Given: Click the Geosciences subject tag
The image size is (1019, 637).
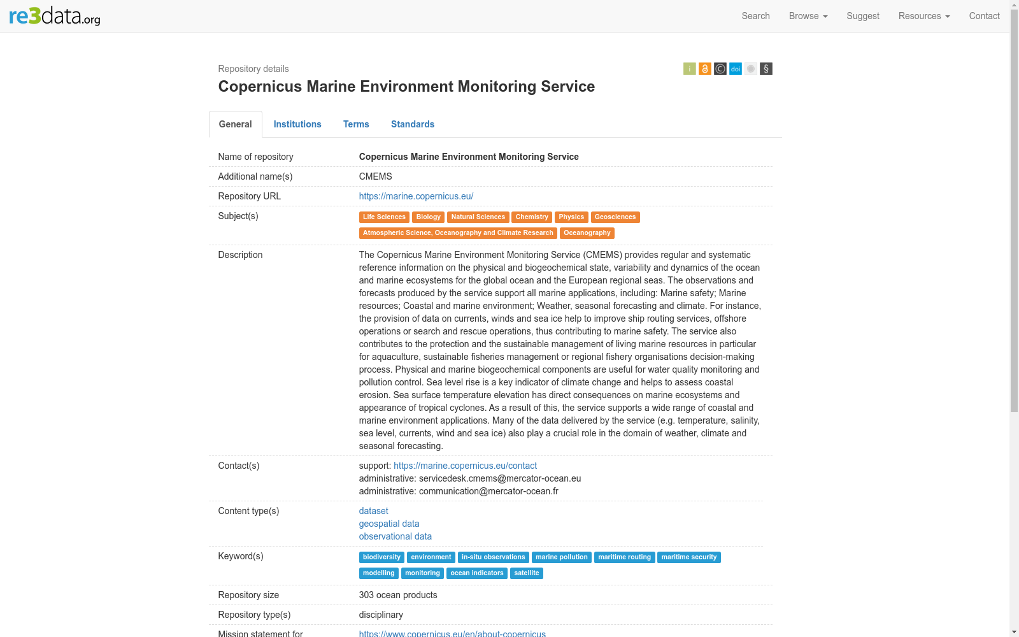Looking at the screenshot, I should (615, 217).
